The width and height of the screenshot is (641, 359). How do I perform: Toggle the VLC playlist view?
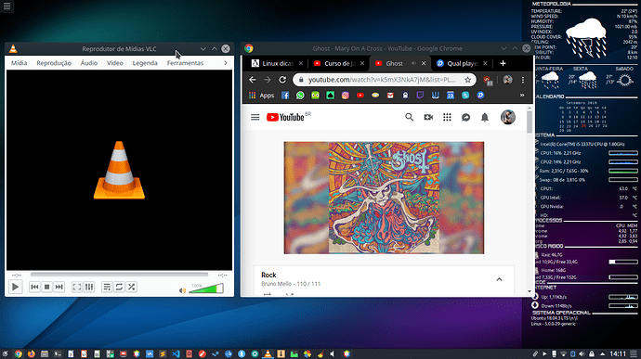point(107,288)
